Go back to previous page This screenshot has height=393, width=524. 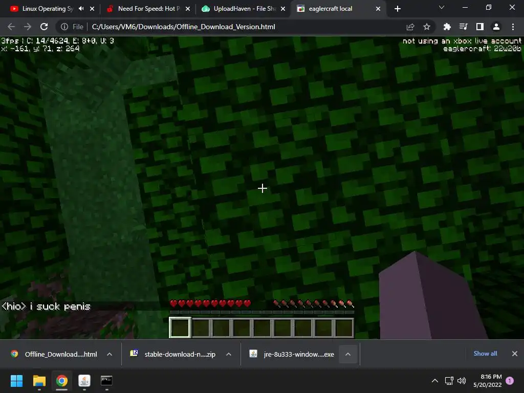click(11, 27)
